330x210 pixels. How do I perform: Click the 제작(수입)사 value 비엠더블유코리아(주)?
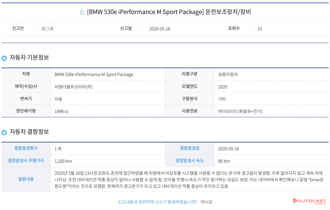tap(73, 87)
